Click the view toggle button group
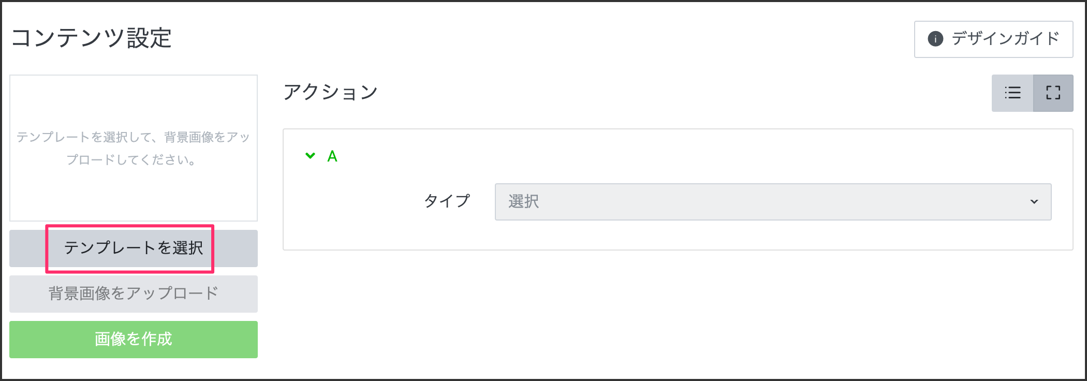The height and width of the screenshot is (381, 1087). pyautogui.click(x=1032, y=93)
